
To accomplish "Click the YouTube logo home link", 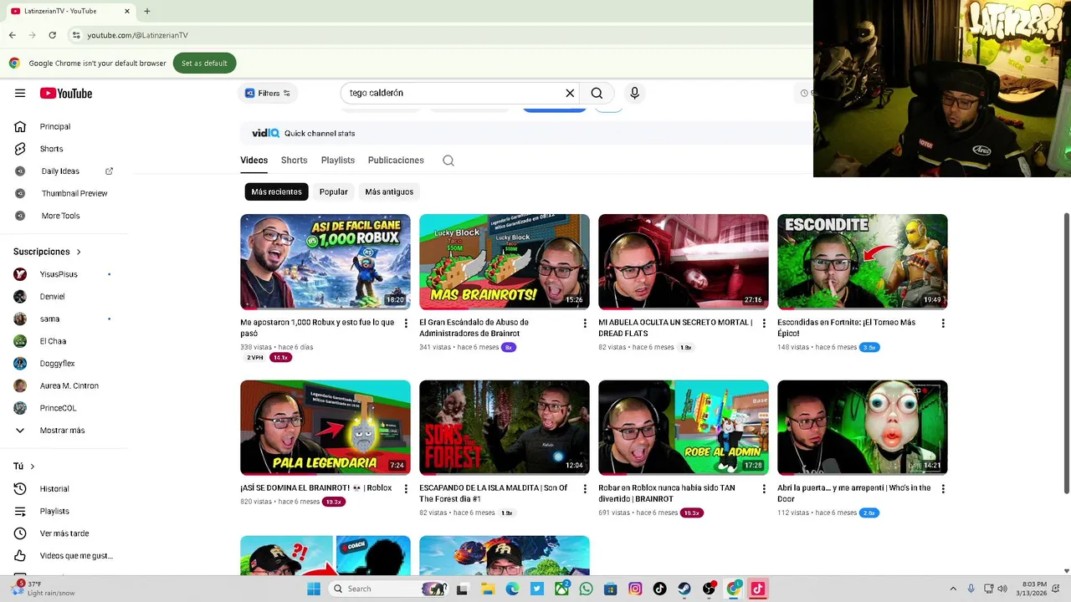I will [x=65, y=94].
